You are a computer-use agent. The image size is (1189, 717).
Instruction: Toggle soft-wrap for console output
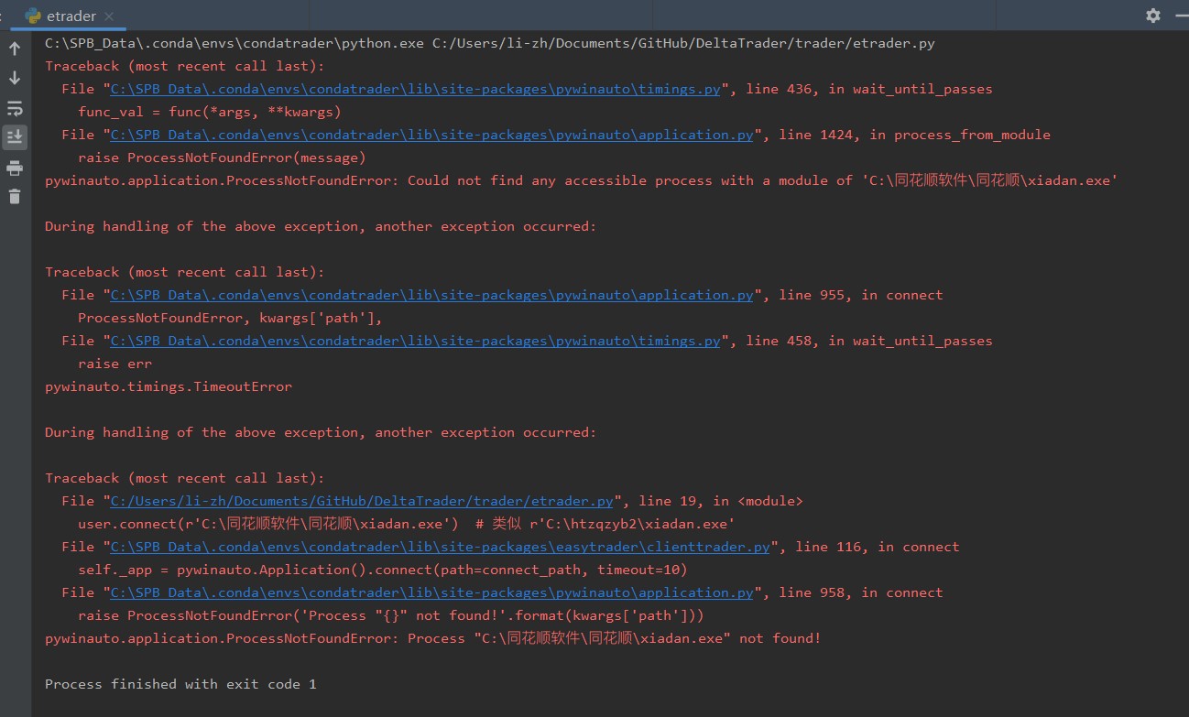coord(15,108)
